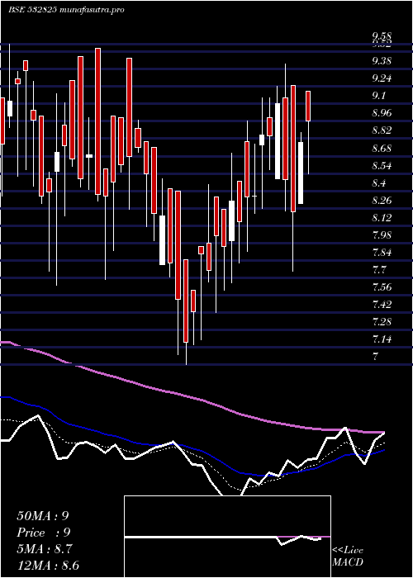Click the 50MA : 9 legend value
The image size is (413, 578).
coord(43,516)
